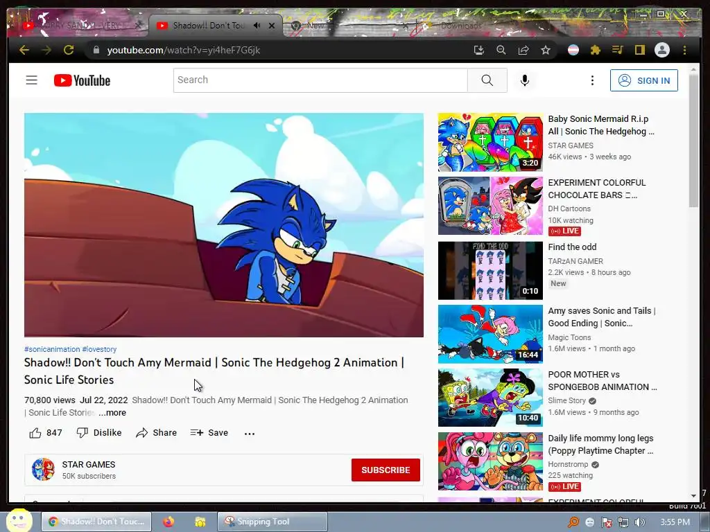710x532 pixels.
Task: Open Find the odd video thumbnail
Action: (x=490, y=271)
